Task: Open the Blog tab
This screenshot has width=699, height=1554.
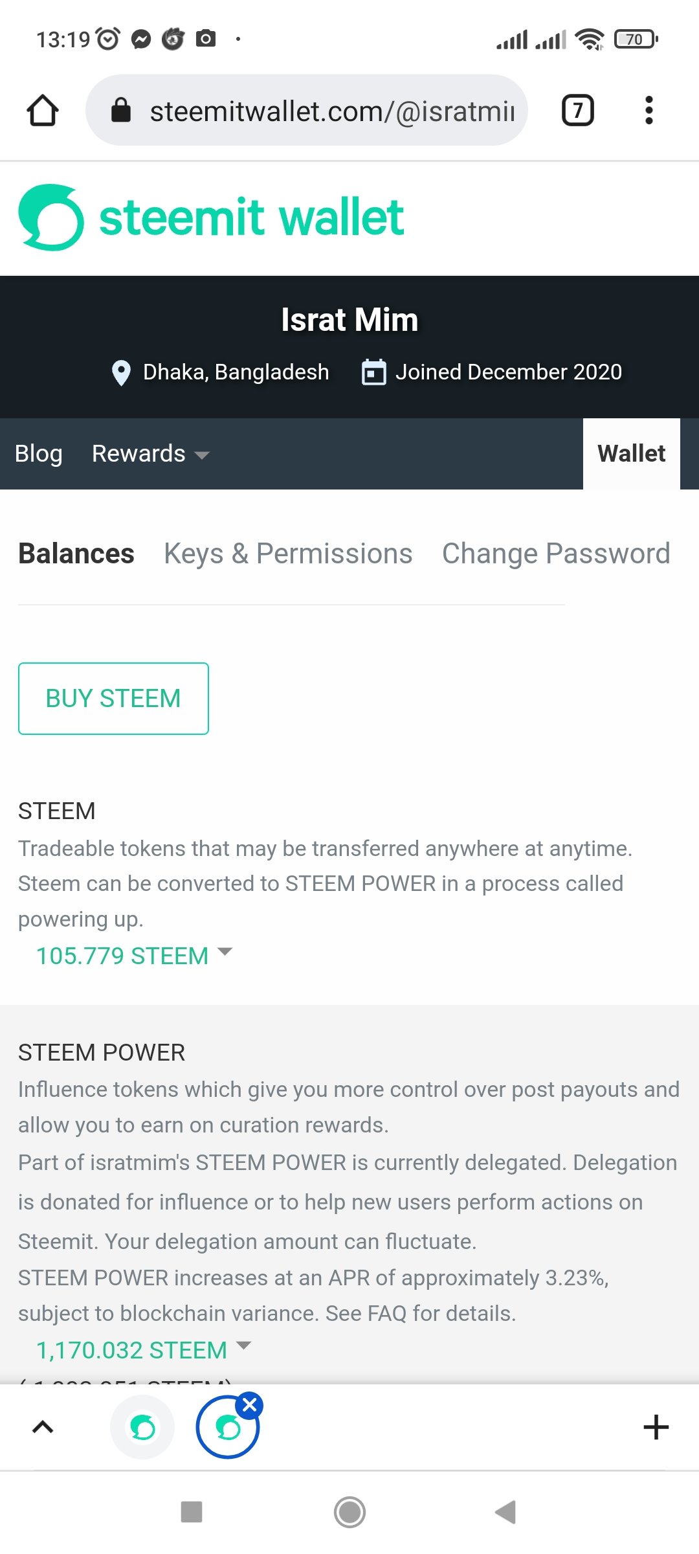Action: click(x=39, y=454)
